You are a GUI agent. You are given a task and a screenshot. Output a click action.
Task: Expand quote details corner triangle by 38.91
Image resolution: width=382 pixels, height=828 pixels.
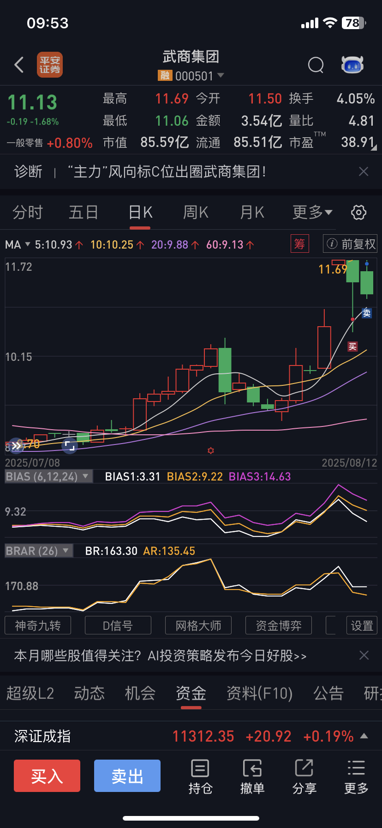(374, 147)
